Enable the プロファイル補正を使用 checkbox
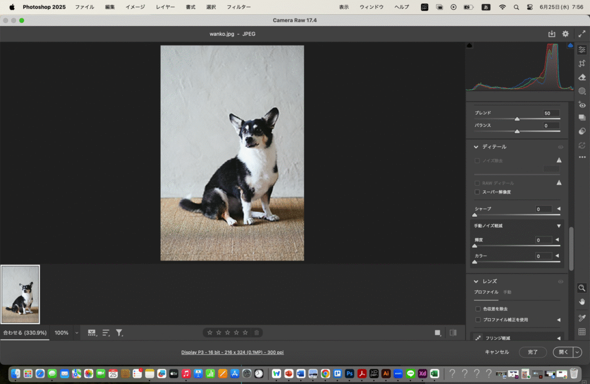The image size is (590, 384). [478, 319]
